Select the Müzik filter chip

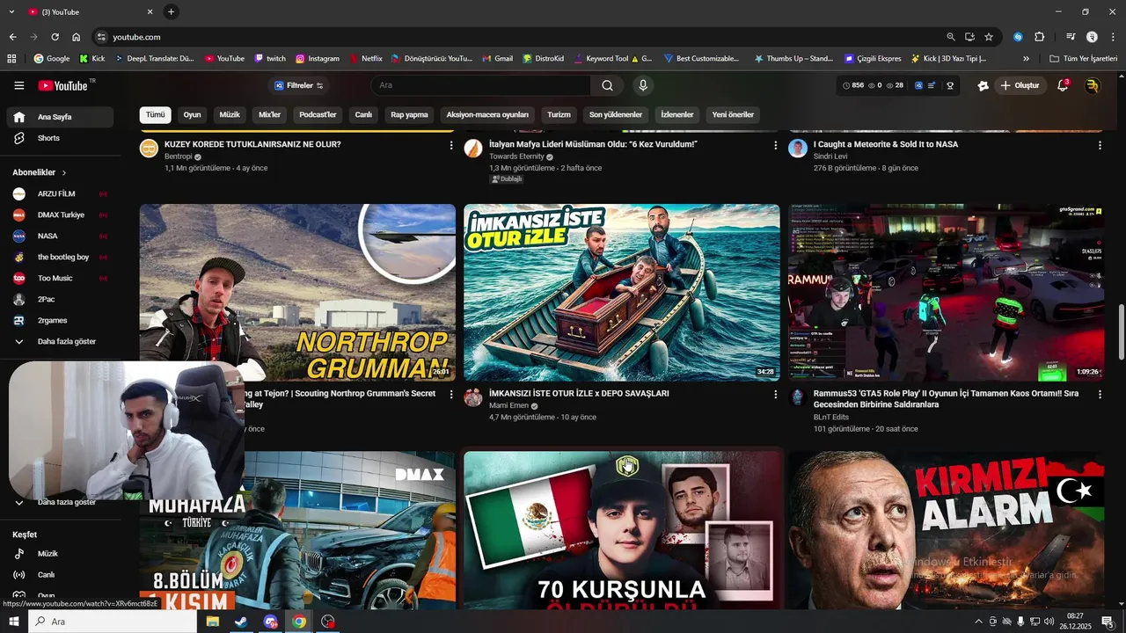coord(230,115)
